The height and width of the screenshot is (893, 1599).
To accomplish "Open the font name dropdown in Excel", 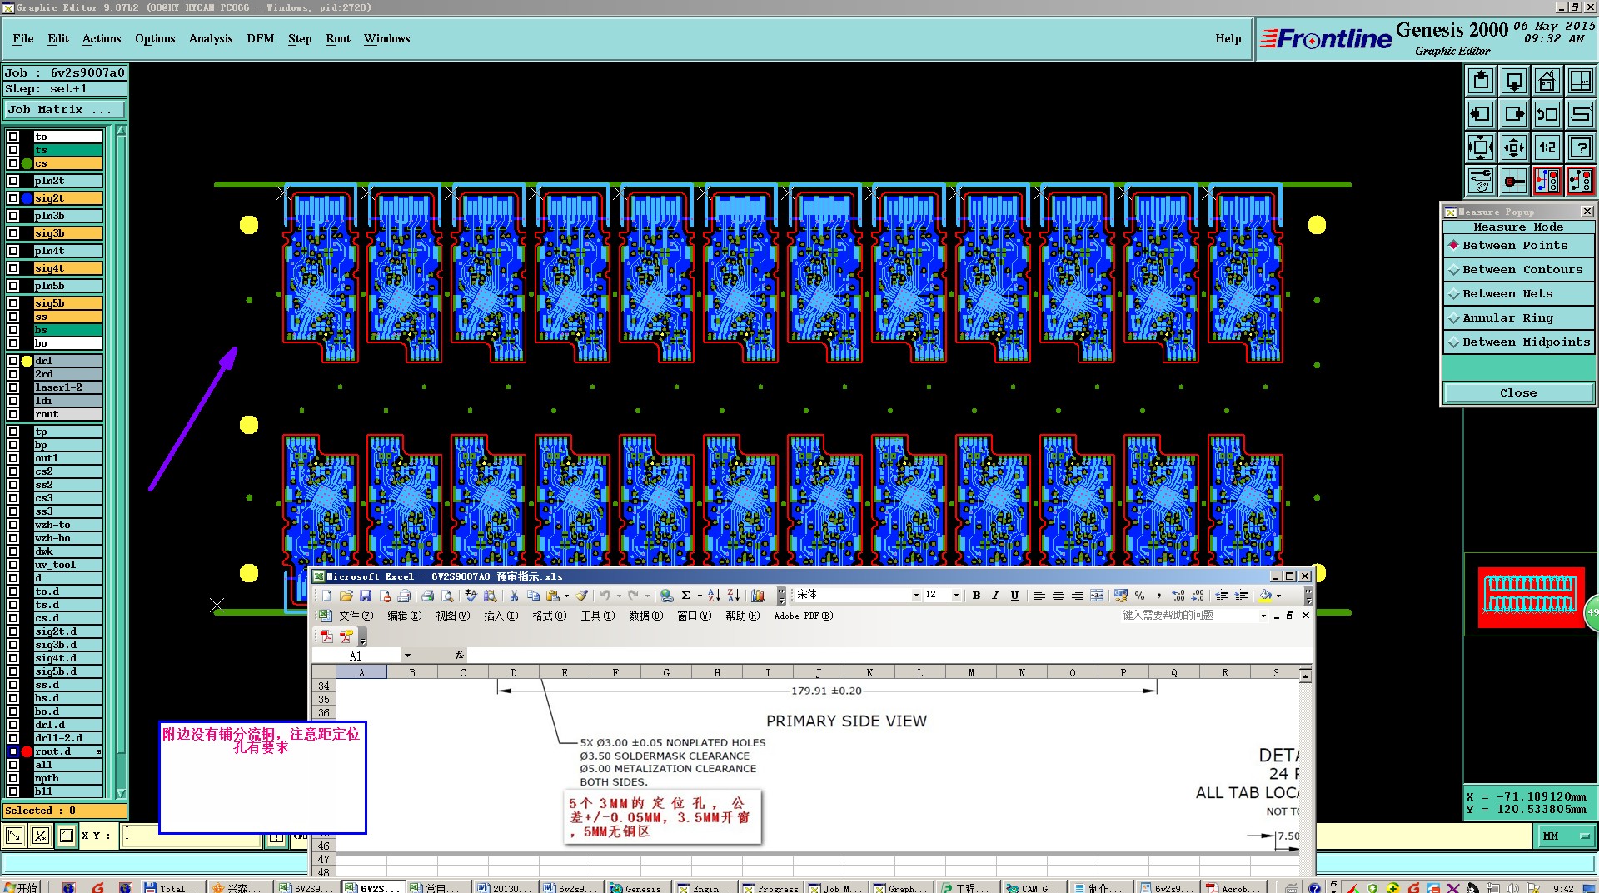I will (x=916, y=596).
